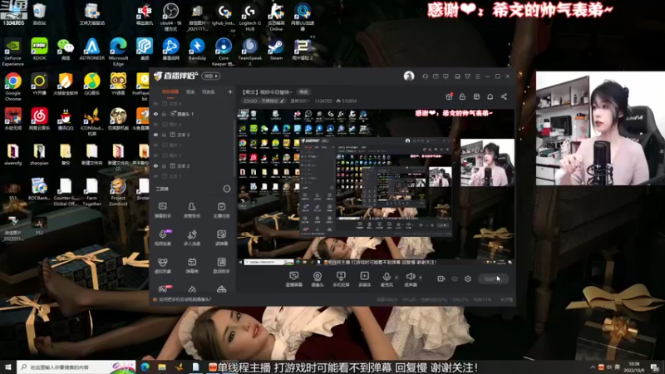This screenshot has height=374, width=665.
Task: Add a new scene with the plus button
Action: 230,91
